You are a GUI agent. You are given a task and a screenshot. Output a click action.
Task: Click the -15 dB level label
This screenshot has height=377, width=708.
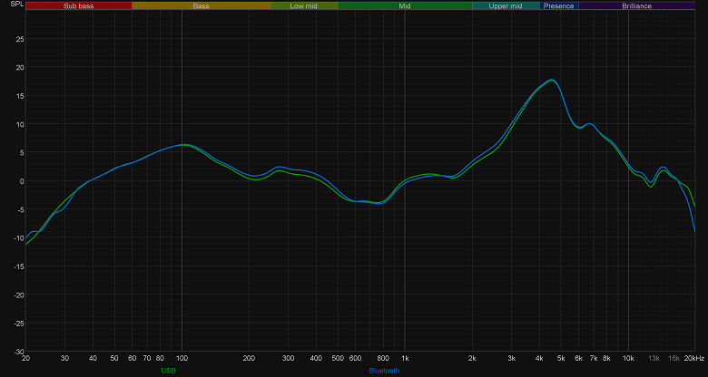[19, 266]
